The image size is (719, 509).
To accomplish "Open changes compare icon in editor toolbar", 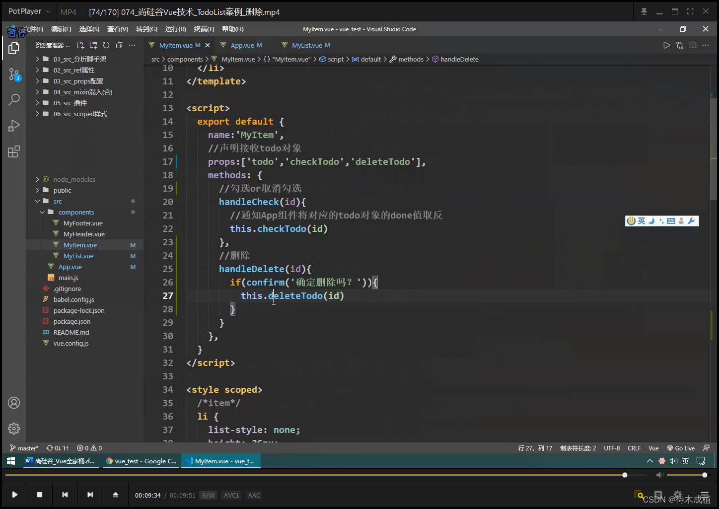I will point(680,45).
